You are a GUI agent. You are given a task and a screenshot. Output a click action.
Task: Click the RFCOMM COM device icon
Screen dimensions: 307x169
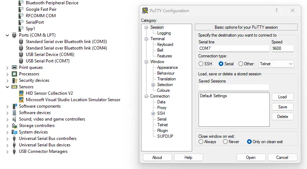click(x=21, y=16)
